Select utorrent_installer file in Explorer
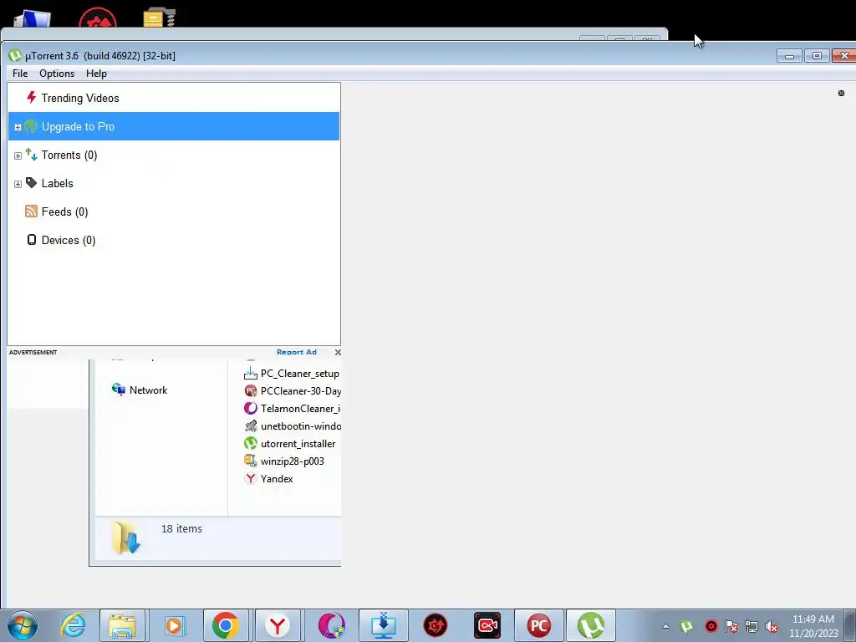Image resolution: width=856 pixels, height=642 pixels. point(298,444)
